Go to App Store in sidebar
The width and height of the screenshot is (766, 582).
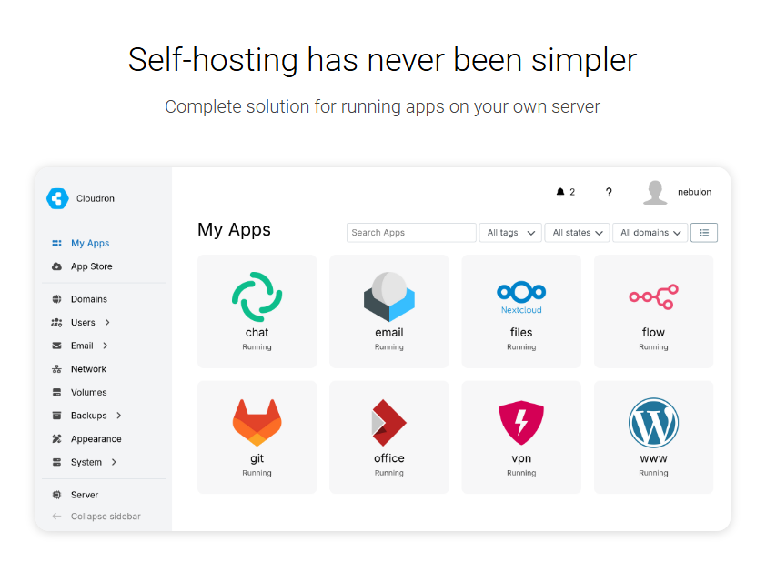91,266
